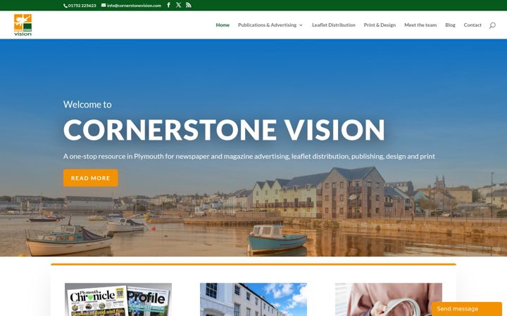507x316 pixels.
Task: Click the search magnifier icon
Action: (x=492, y=25)
